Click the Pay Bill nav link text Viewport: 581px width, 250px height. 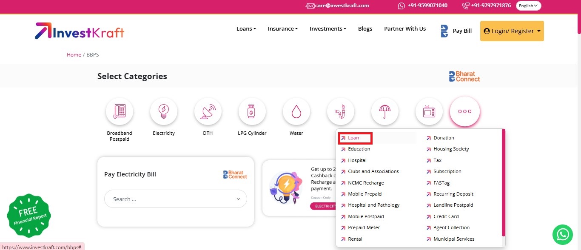point(462,31)
